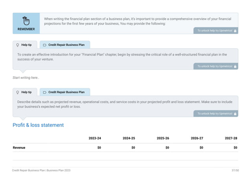The image size is (251, 178).
Task: Select the 'Profit & loss statement' heading
Action: 38,125
